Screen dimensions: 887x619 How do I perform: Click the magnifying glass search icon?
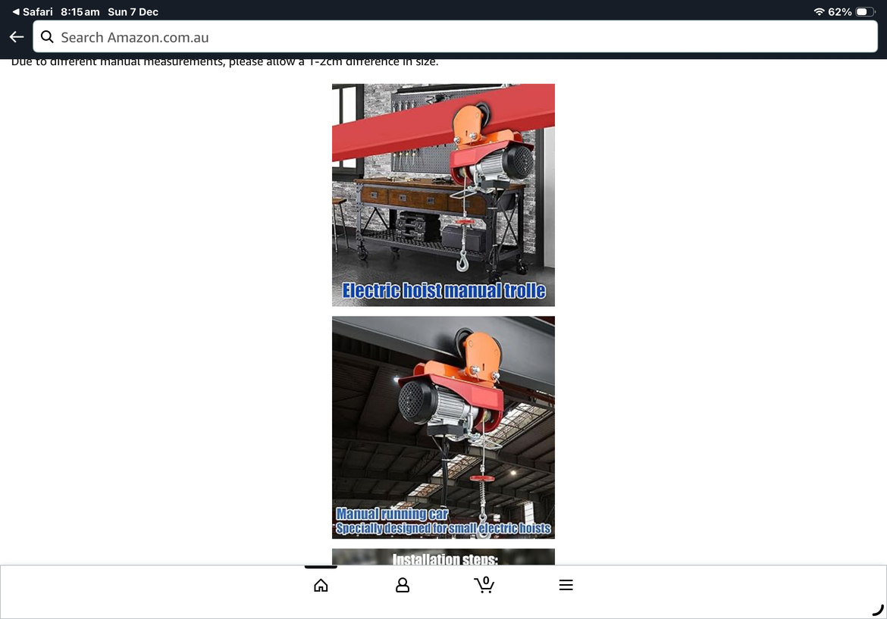pyautogui.click(x=47, y=37)
